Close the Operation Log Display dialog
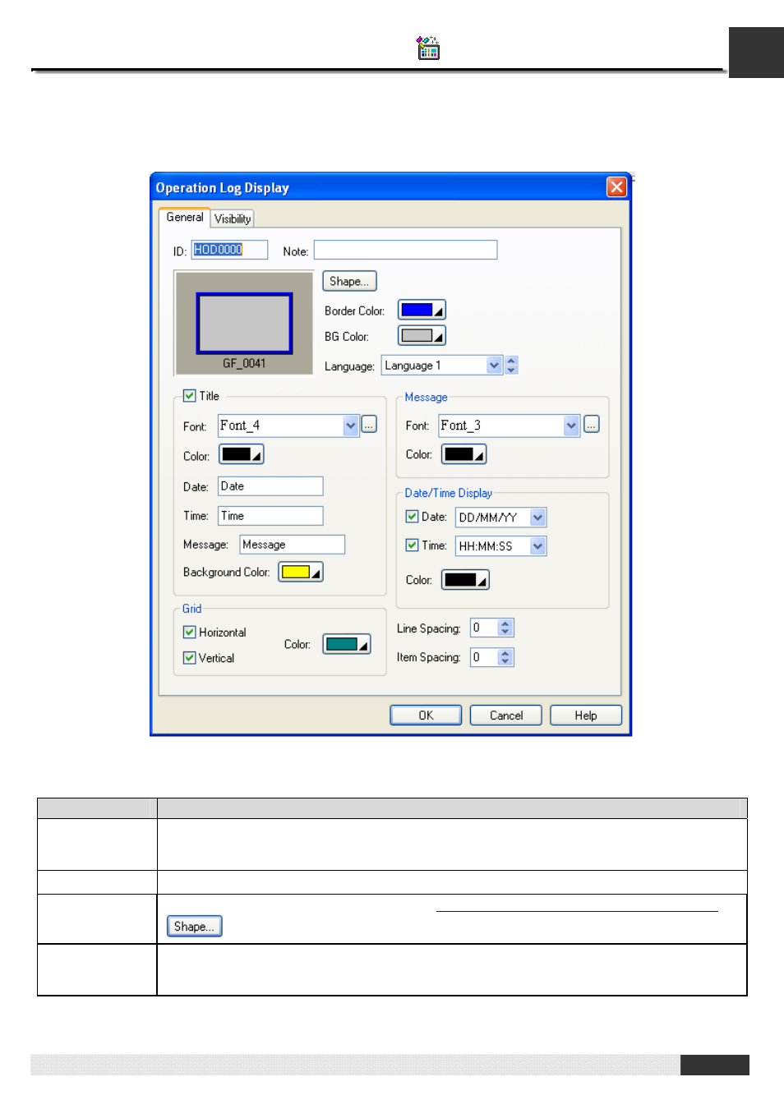784x1109 pixels. [616, 187]
